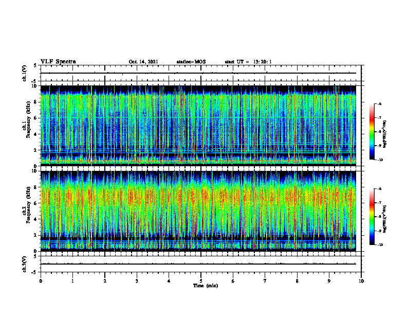Click the "9" tick label on Time axis
Viewport: 407px width, 315px height.
click(329, 281)
